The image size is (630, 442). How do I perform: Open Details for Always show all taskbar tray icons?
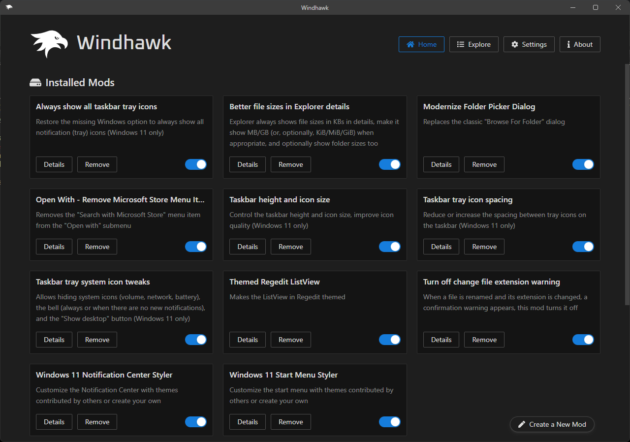[x=54, y=164]
